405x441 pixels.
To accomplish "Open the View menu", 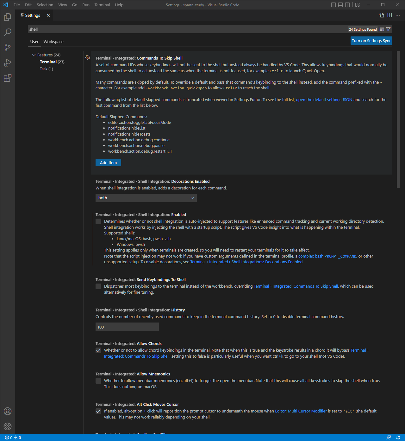I will point(63,5).
